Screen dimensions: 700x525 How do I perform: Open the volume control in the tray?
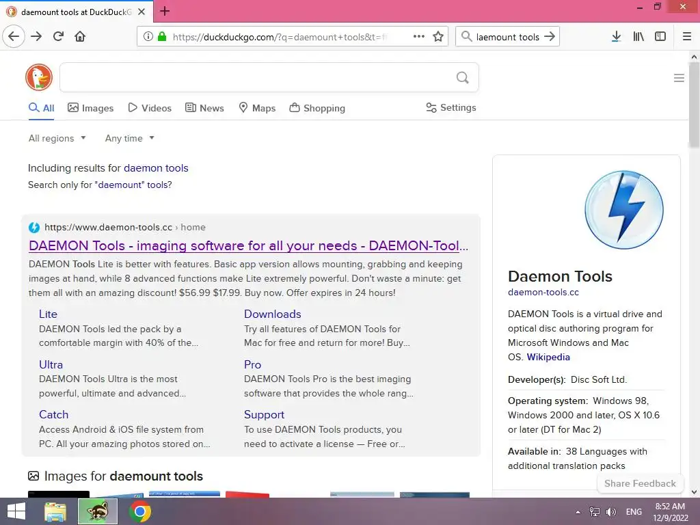(x=611, y=512)
